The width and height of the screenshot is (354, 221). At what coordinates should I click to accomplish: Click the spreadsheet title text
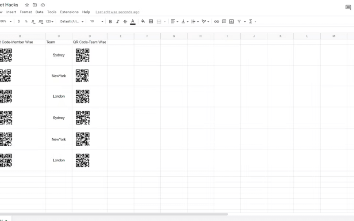(x=9, y=5)
